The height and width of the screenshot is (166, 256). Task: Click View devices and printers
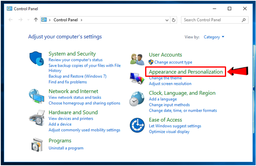coord(71,118)
